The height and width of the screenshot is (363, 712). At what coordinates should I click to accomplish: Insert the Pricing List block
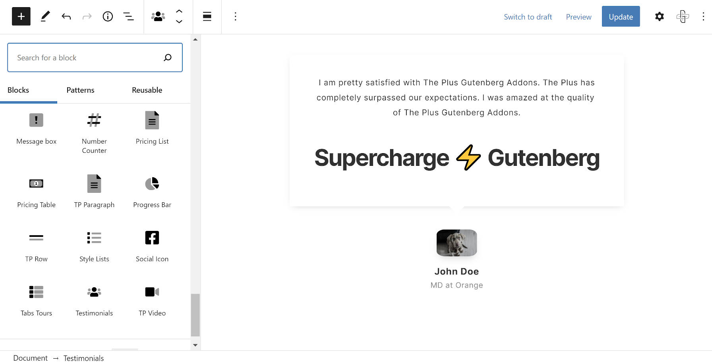point(152,127)
